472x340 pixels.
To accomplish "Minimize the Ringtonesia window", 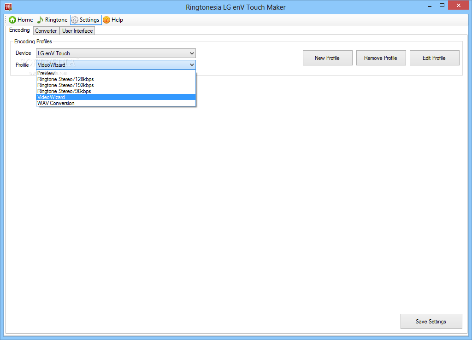I will pos(430,6).
